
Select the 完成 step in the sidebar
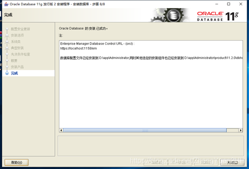[x=14, y=73]
